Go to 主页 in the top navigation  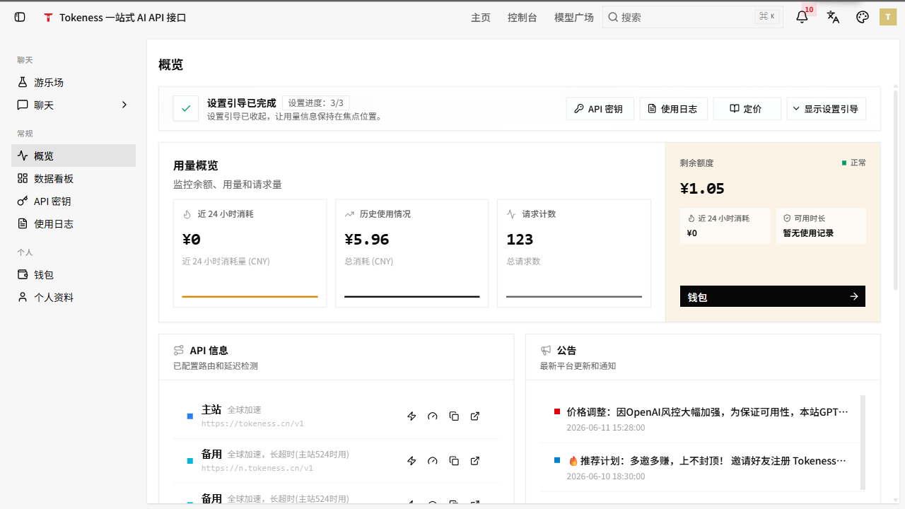coord(481,18)
